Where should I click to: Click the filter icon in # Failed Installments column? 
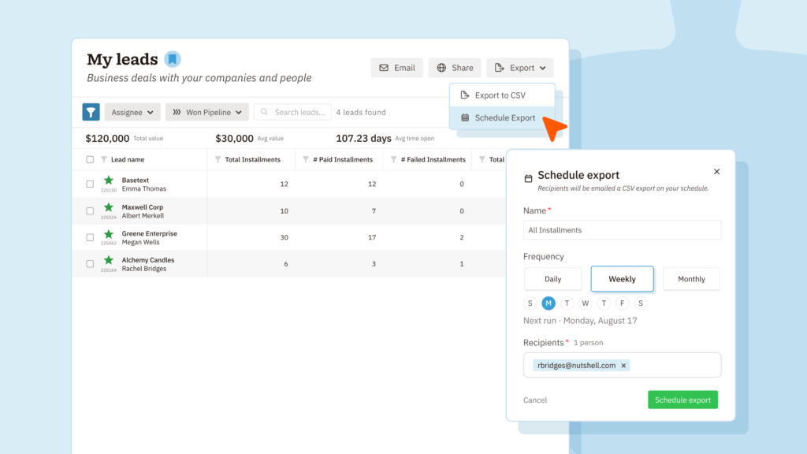tap(394, 159)
